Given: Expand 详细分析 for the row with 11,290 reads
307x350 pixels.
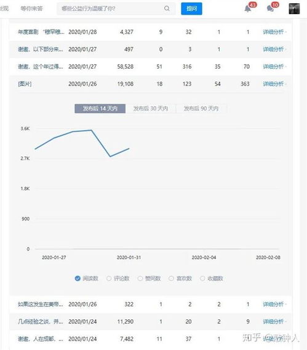Looking at the screenshot, I should 274,322.
